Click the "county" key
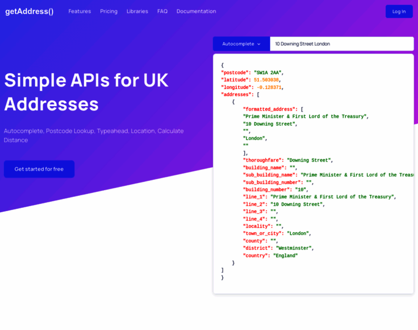Screen dimensions: 418x330 254,241
